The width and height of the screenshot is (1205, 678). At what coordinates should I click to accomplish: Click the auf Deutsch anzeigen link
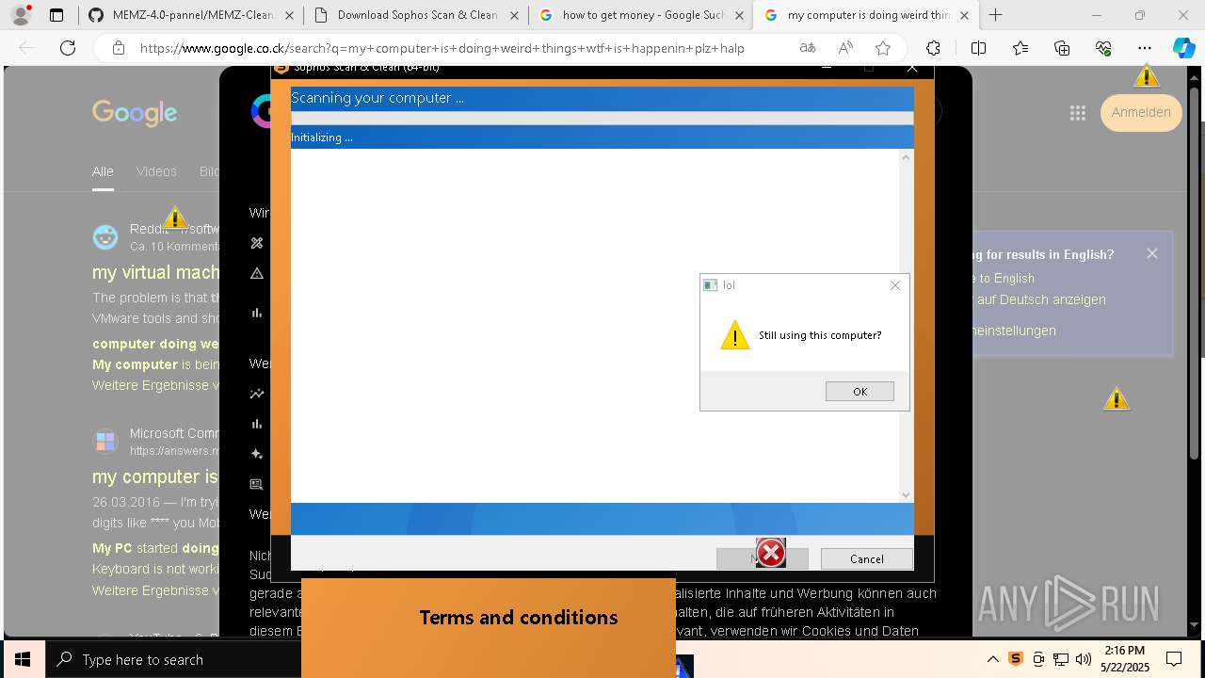[x=1041, y=299]
